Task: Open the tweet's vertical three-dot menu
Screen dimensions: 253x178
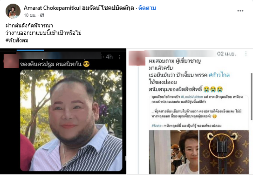Action: [246, 54]
